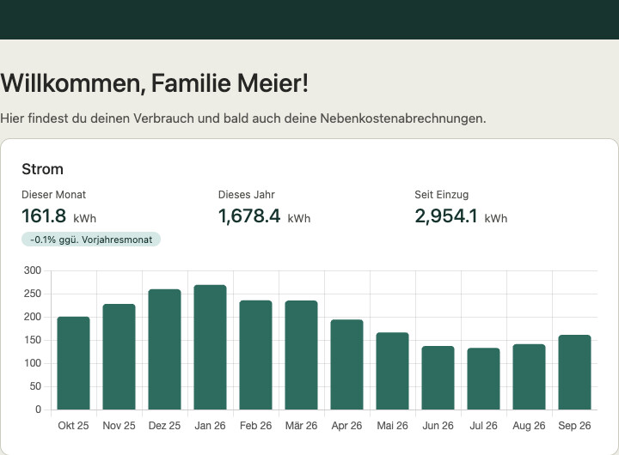Click the Mai 26 consumption bar
619x455 pixels.
pos(392,371)
